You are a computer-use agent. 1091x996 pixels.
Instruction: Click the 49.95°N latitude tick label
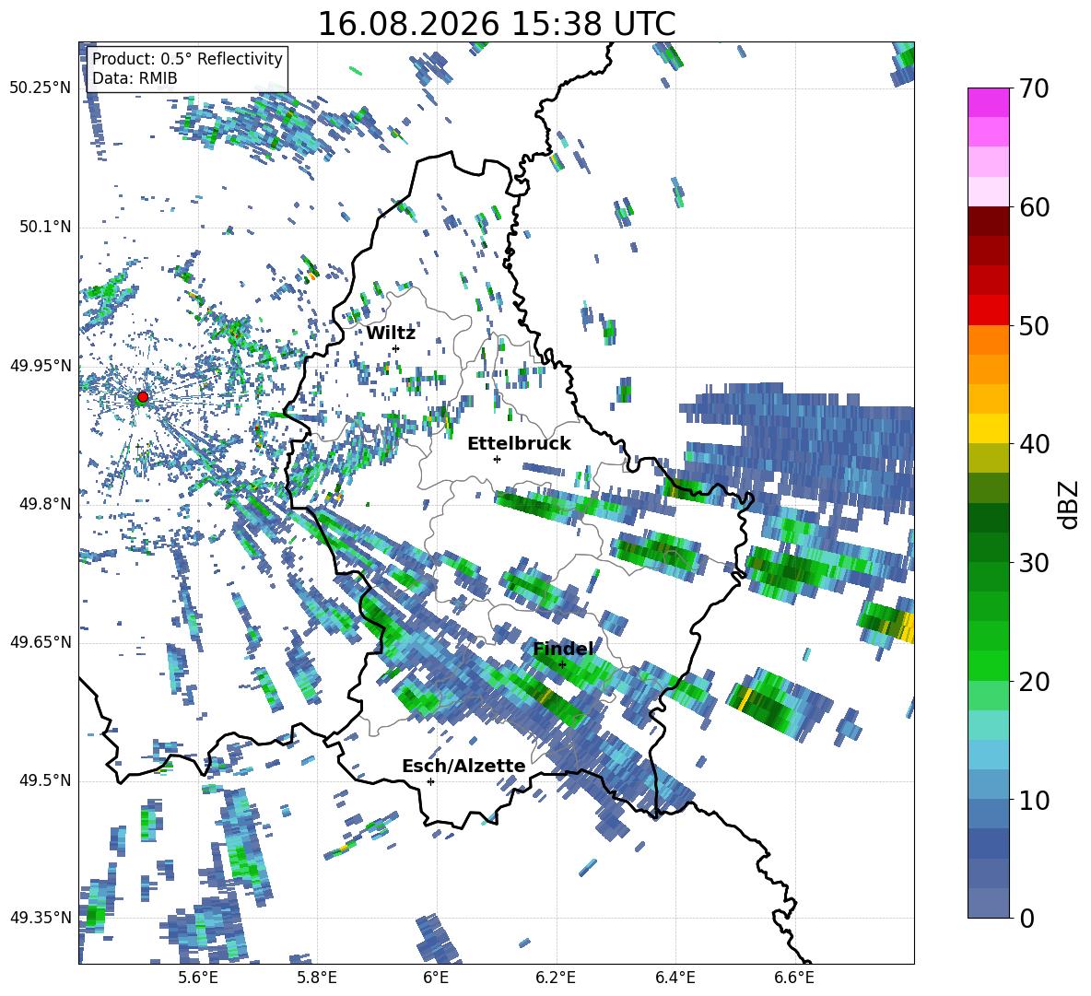click(41, 366)
